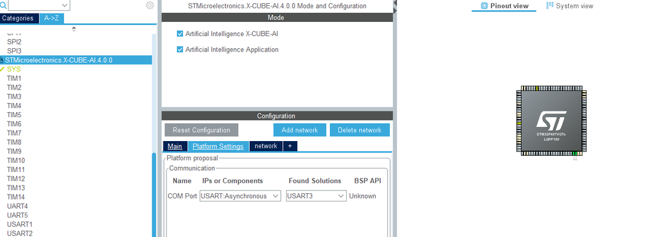The height and width of the screenshot is (237, 645).
Task: Select UART5 in the list
Action: tap(17, 215)
